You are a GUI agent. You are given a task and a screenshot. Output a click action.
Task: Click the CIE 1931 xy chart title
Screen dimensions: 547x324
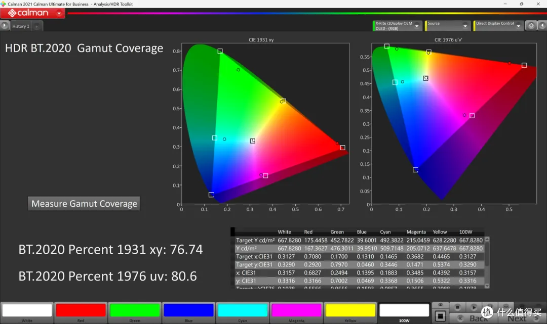(x=261, y=39)
